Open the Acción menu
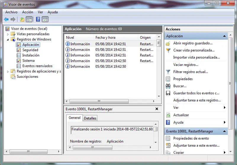Viewport: 237px width, 165px height. [28, 12]
